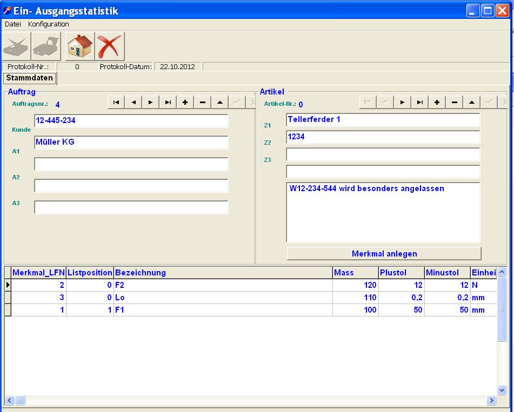Viewport: 514px width, 412px height.
Task: Jump to last Auftrag record
Action: click(168, 103)
